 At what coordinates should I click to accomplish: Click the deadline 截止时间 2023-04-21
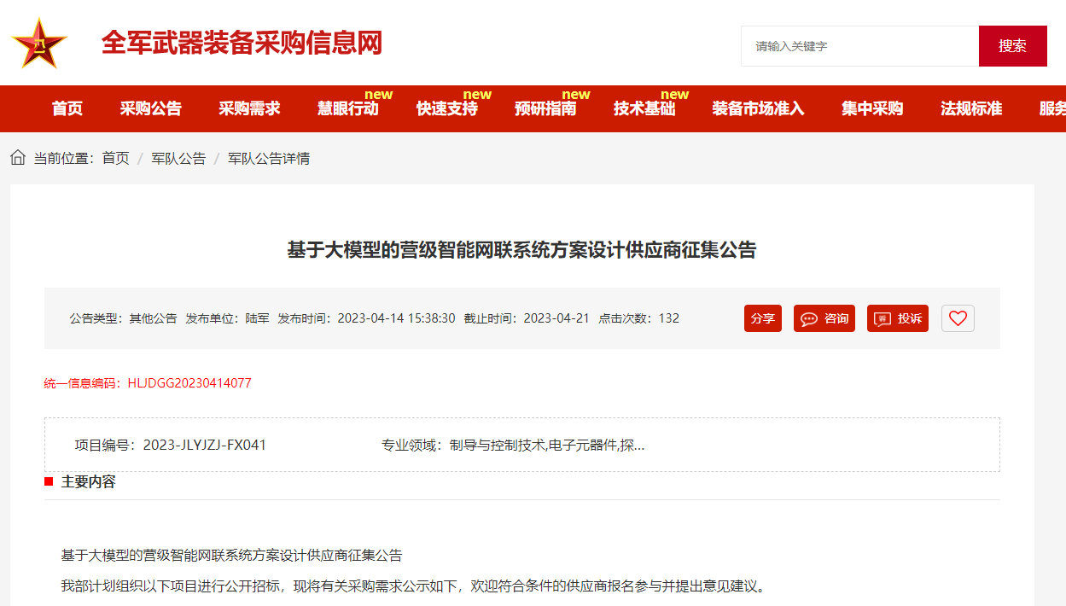tap(527, 318)
